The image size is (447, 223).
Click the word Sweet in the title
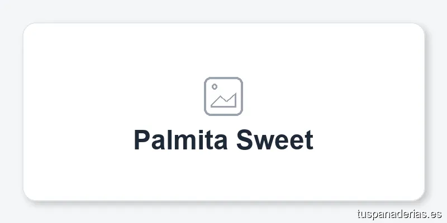point(274,140)
